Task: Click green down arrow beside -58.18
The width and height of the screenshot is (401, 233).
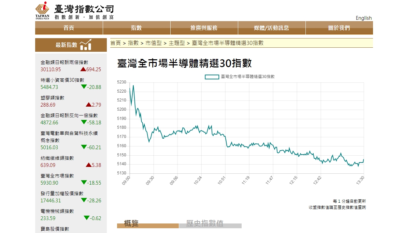Action: (x=84, y=122)
